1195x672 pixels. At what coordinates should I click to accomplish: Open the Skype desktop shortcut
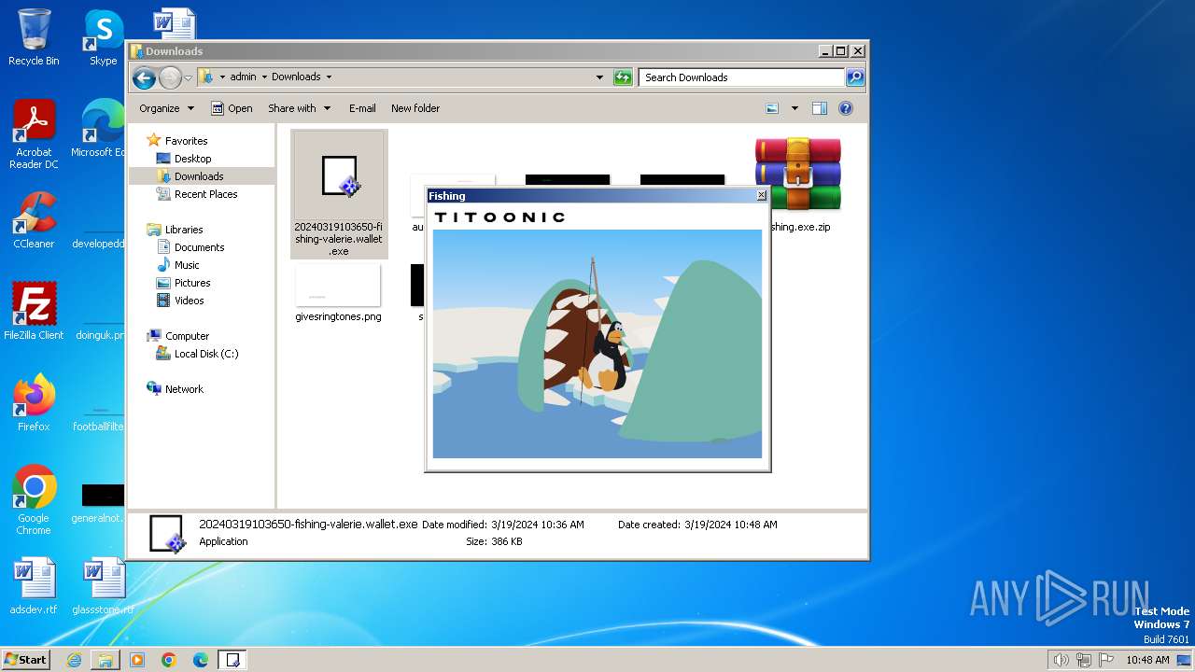[103, 37]
